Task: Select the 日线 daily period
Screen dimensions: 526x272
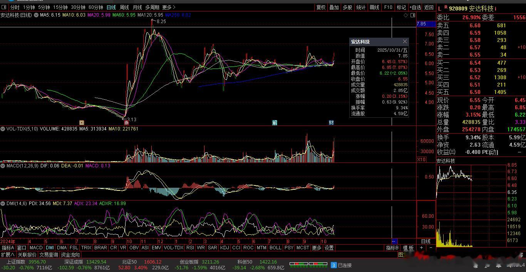Action: (x=111, y=7)
